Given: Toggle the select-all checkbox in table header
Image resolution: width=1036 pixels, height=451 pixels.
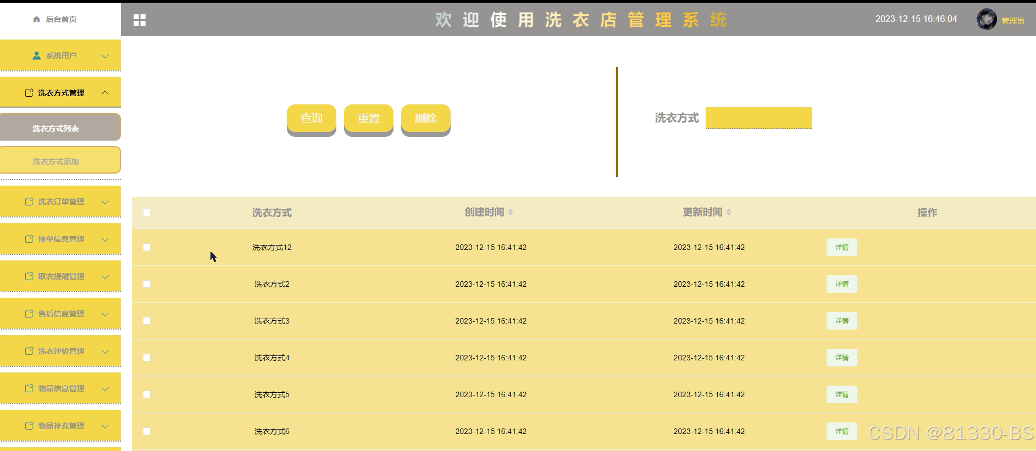Looking at the screenshot, I should tap(147, 213).
